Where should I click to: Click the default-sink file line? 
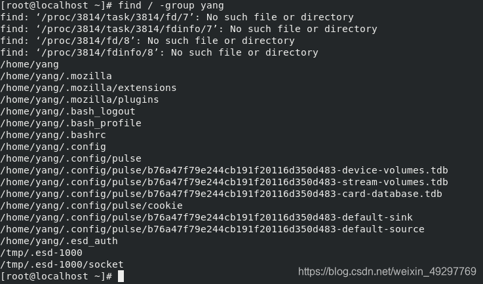point(206,217)
